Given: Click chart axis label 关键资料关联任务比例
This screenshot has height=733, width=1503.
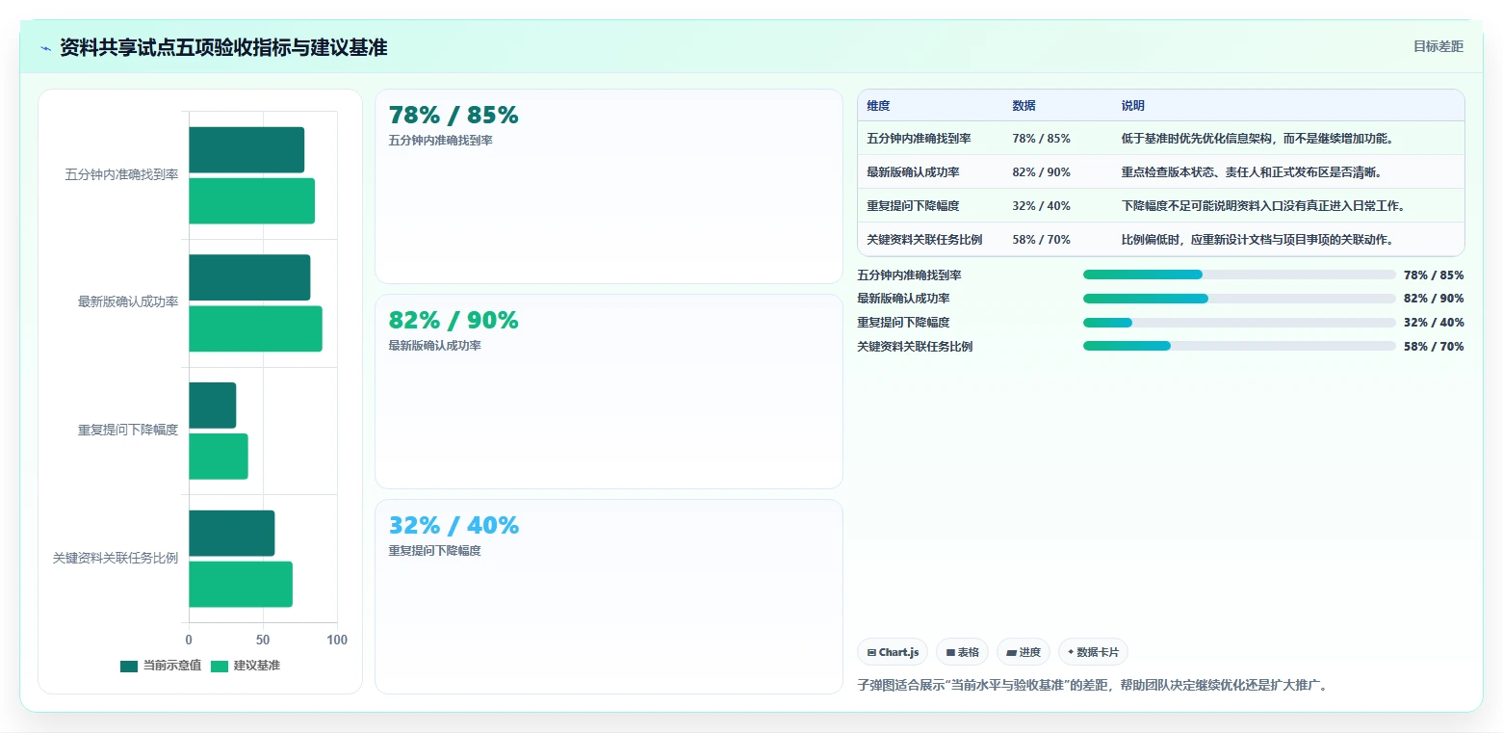Looking at the screenshot, I should point(116,559).
